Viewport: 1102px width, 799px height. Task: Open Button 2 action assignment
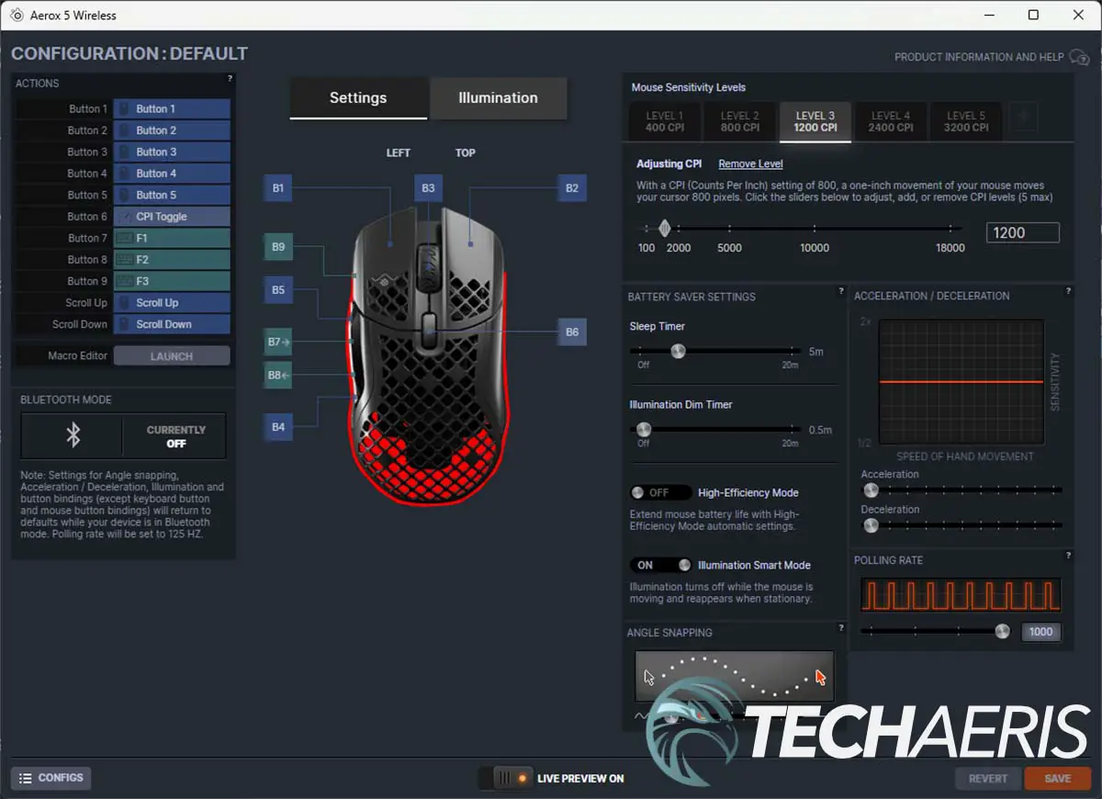172,130
